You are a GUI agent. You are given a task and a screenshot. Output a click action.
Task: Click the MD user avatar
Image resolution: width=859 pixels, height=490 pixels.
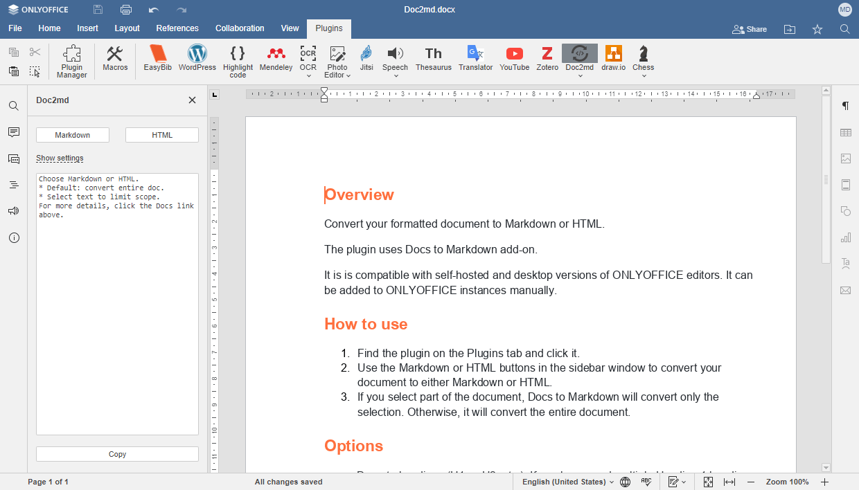[845, 10]
